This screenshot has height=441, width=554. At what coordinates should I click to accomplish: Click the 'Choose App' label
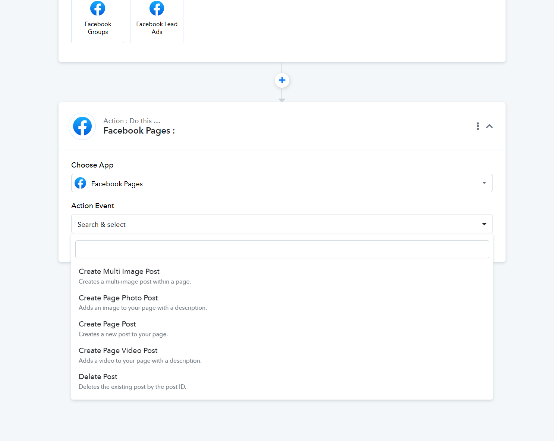[x=92, y=165]
